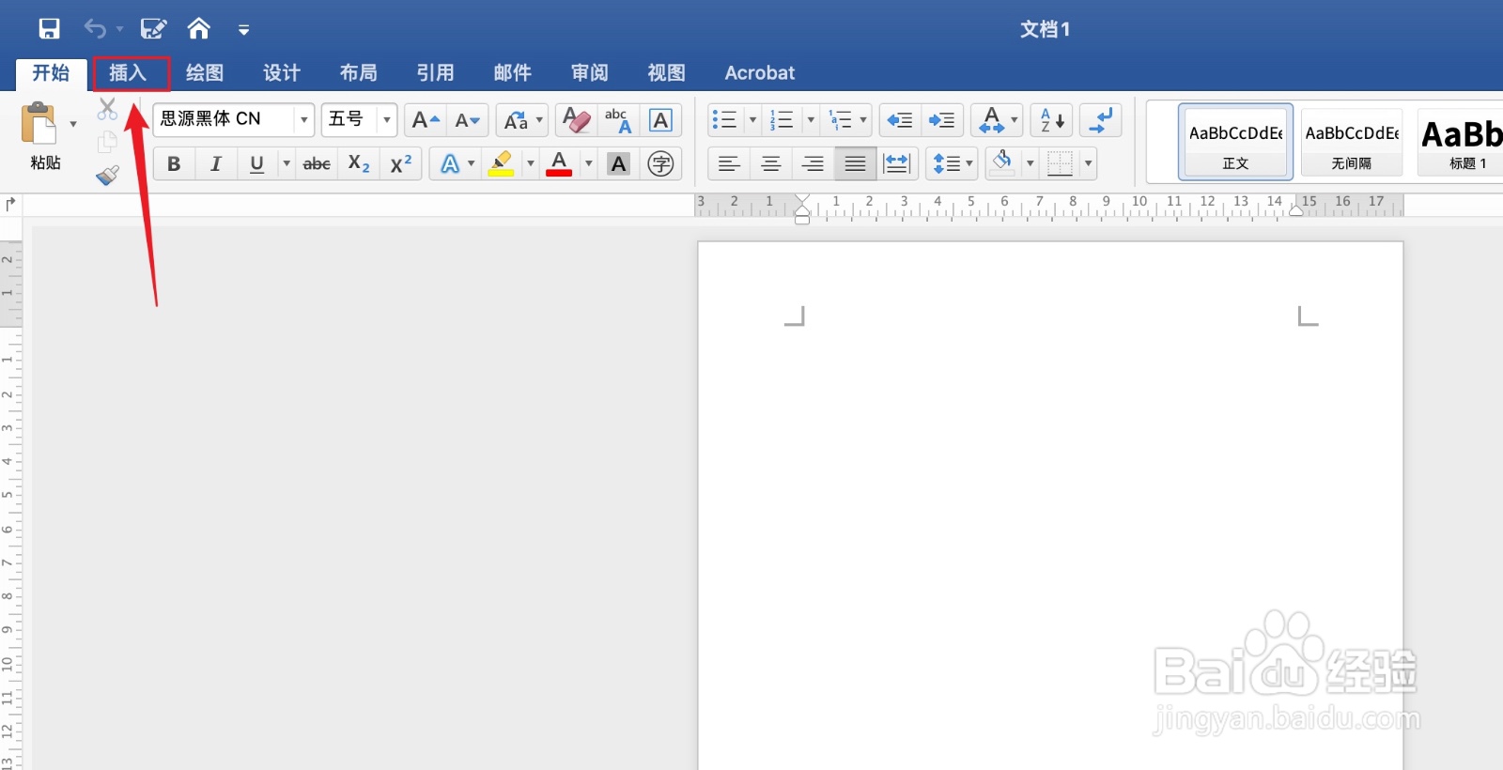Apply the 标题 1 Heading style
1503x770 pixels.
[x=1461, y=141]
